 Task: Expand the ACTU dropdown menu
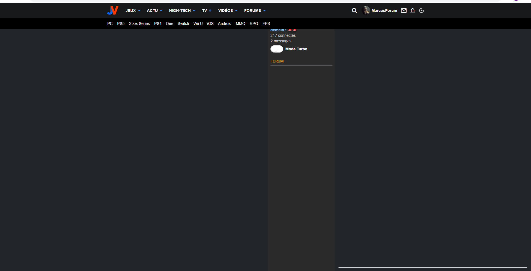click(154, 11)
